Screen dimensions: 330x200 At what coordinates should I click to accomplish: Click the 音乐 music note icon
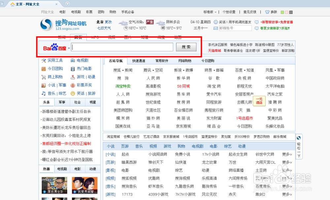click(44, 94)
